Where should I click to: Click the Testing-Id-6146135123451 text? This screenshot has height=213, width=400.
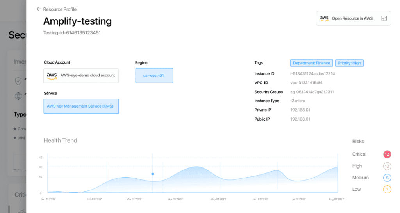72,33
